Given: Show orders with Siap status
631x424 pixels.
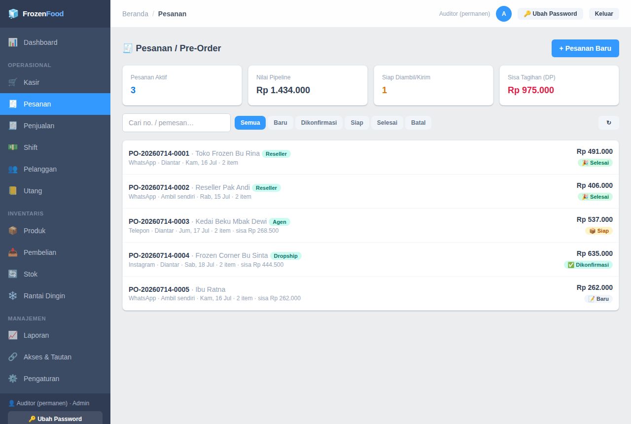Looking at the screenshot, I should click(357, 123).
